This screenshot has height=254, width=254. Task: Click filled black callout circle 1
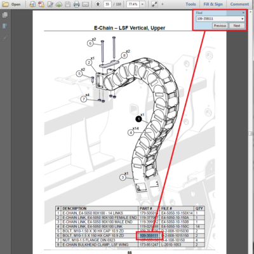pyautogui.click(x=138, y=119)
